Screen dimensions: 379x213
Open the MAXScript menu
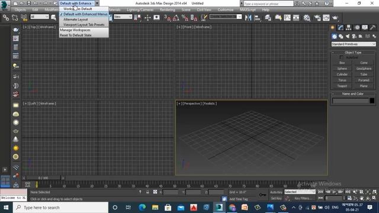coord(248,9)
